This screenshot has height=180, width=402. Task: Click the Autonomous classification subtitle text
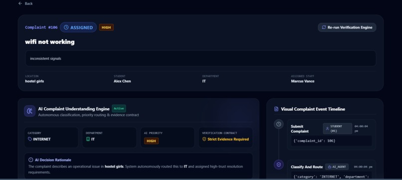point(88,115)
